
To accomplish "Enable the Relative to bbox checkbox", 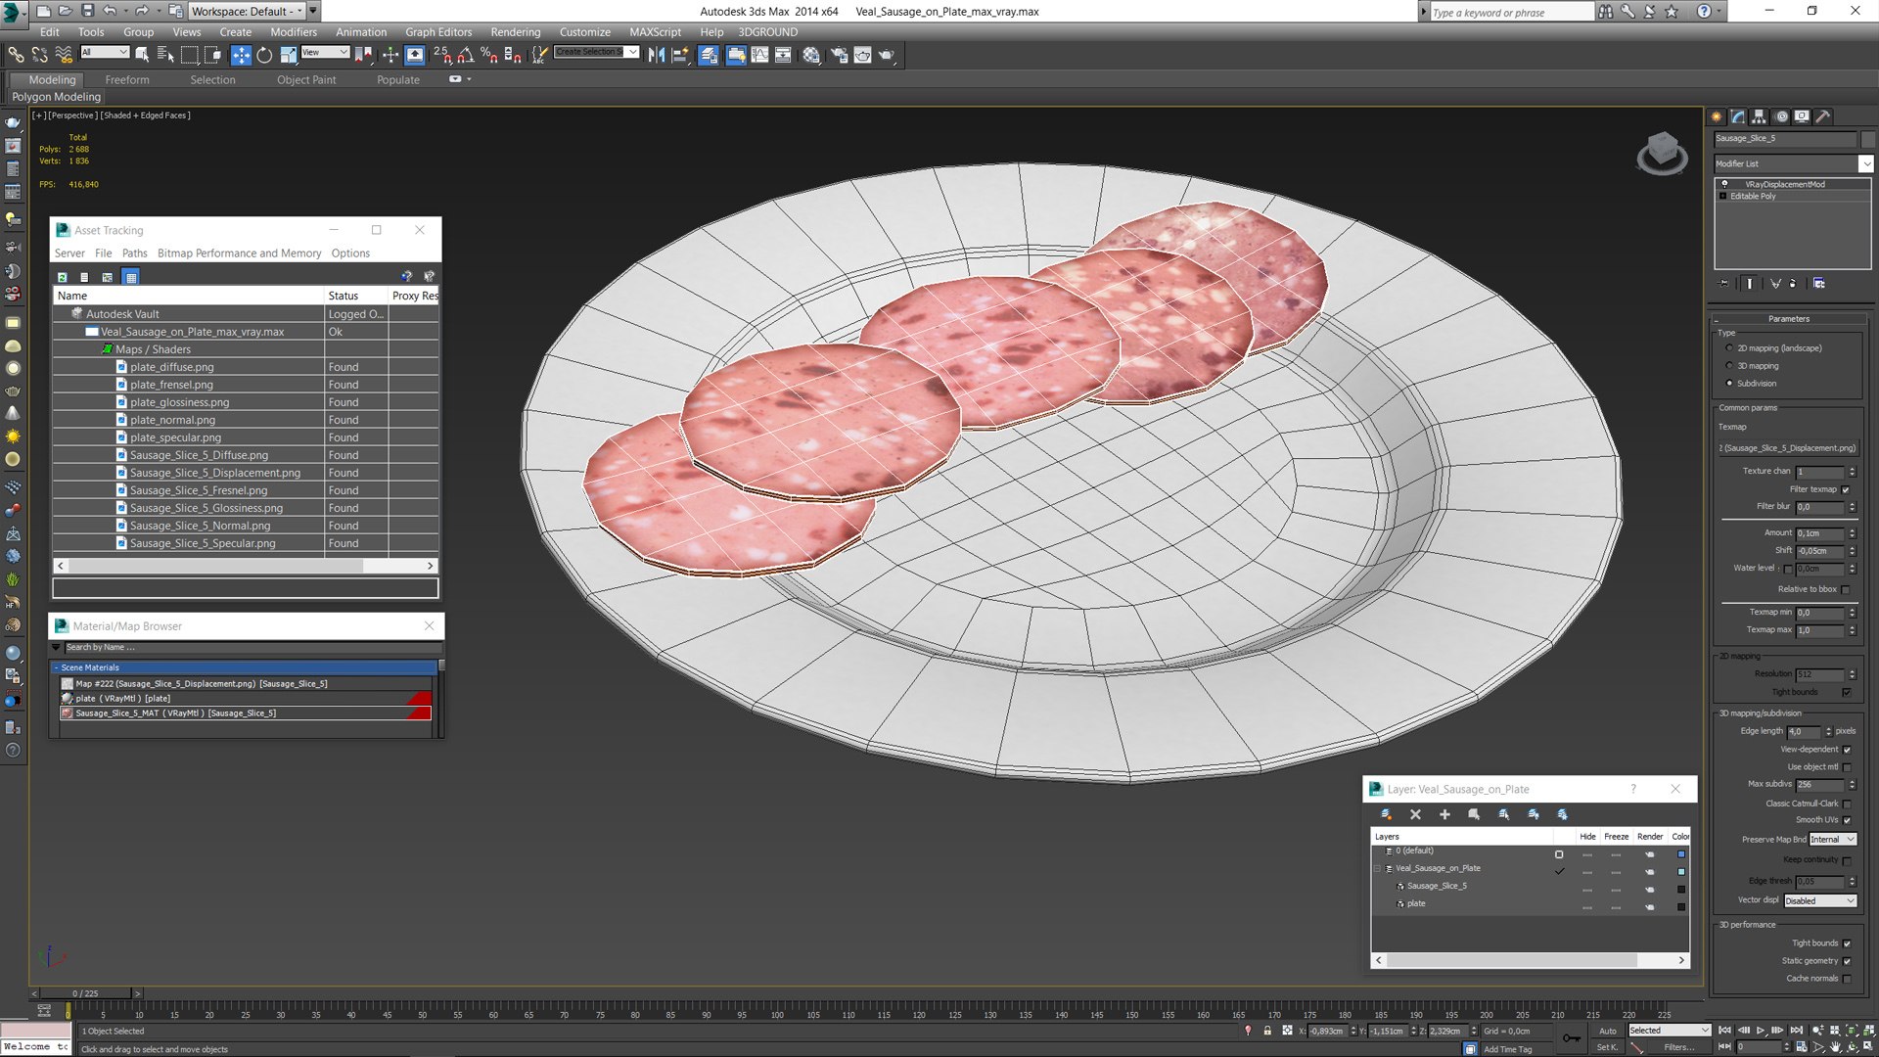I will tap(1846, 589).
